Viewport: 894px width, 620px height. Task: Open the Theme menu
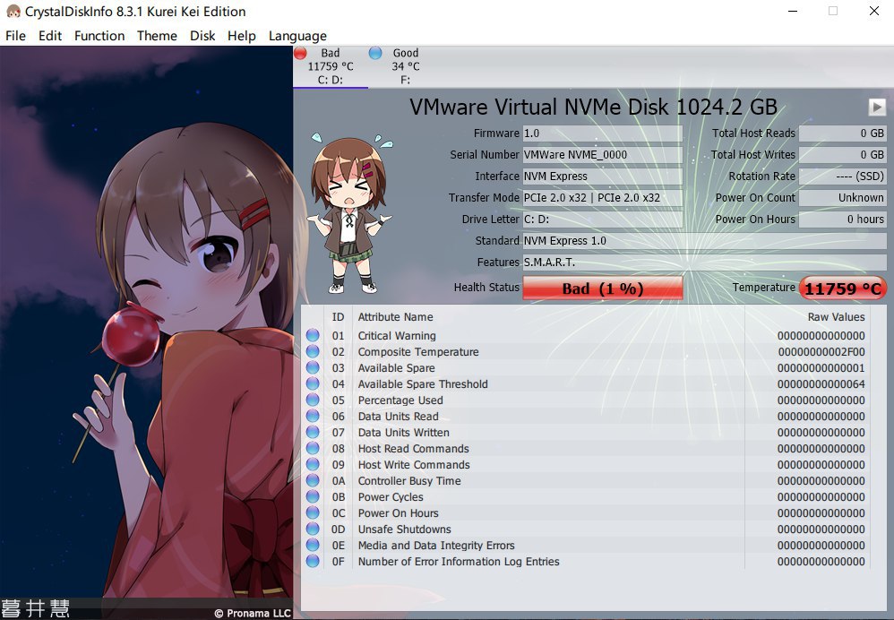click(157, 36)
